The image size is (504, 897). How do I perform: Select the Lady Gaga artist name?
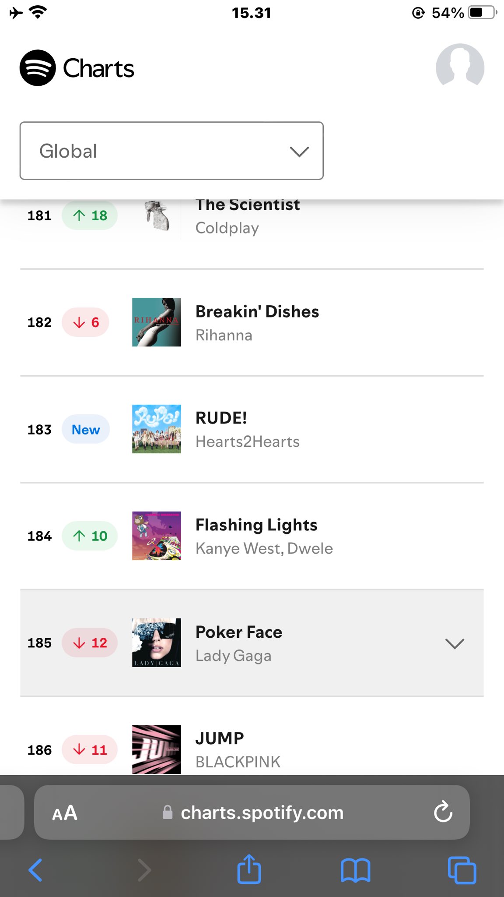coord(233,656)
